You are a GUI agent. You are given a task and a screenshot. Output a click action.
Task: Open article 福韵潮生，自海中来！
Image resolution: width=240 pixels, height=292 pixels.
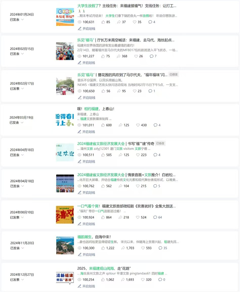[94, 237]
